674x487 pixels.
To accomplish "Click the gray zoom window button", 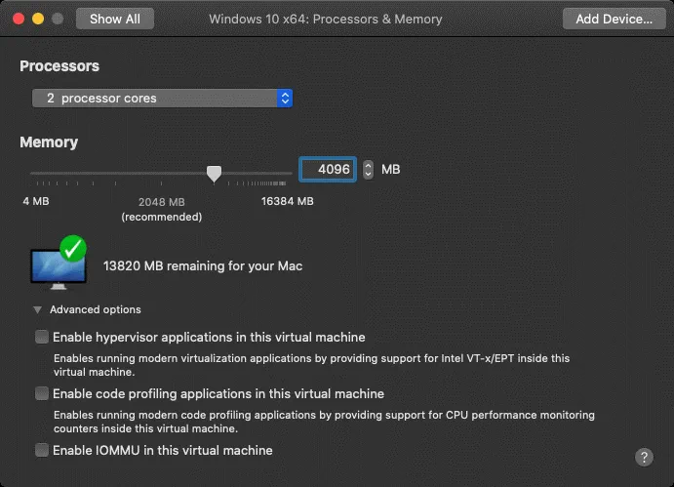I will [x=58, y=19].
